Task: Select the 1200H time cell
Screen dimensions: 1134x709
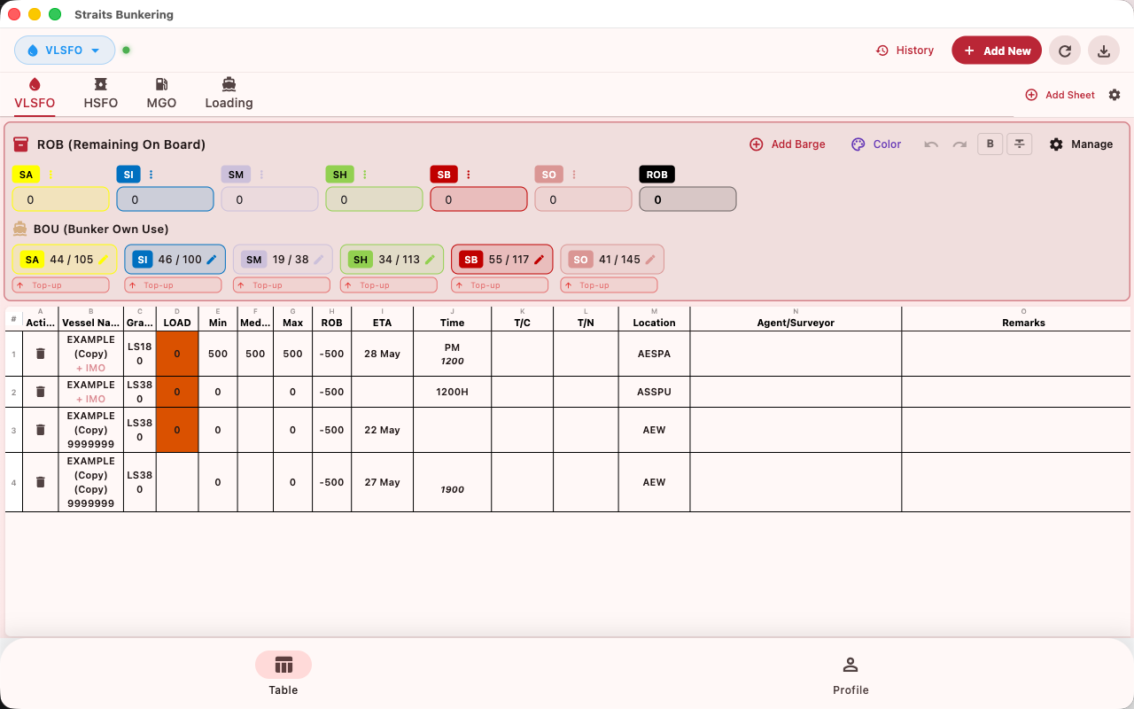Action: [x=452, y=392]
